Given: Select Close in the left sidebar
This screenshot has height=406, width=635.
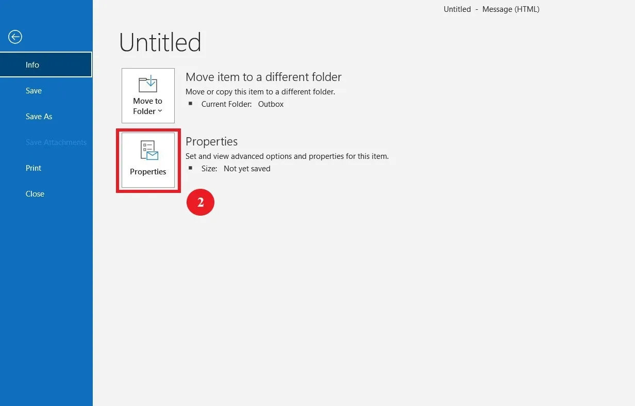Looking at the screenshot, I should pyautogui.click(x=35, y=194).
